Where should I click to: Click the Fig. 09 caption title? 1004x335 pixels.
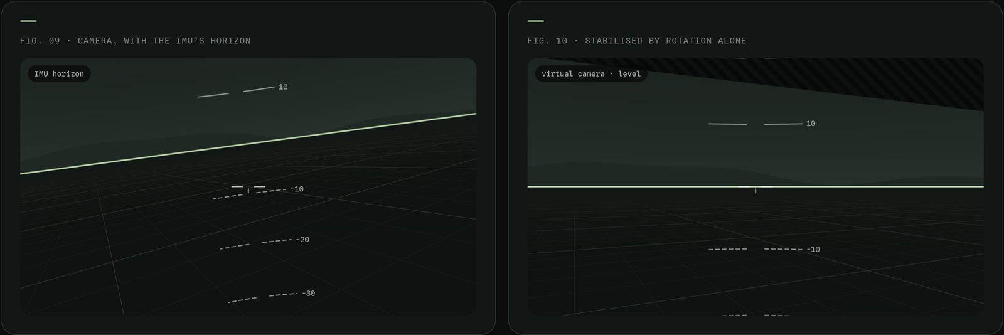click(x=136, y=41)
